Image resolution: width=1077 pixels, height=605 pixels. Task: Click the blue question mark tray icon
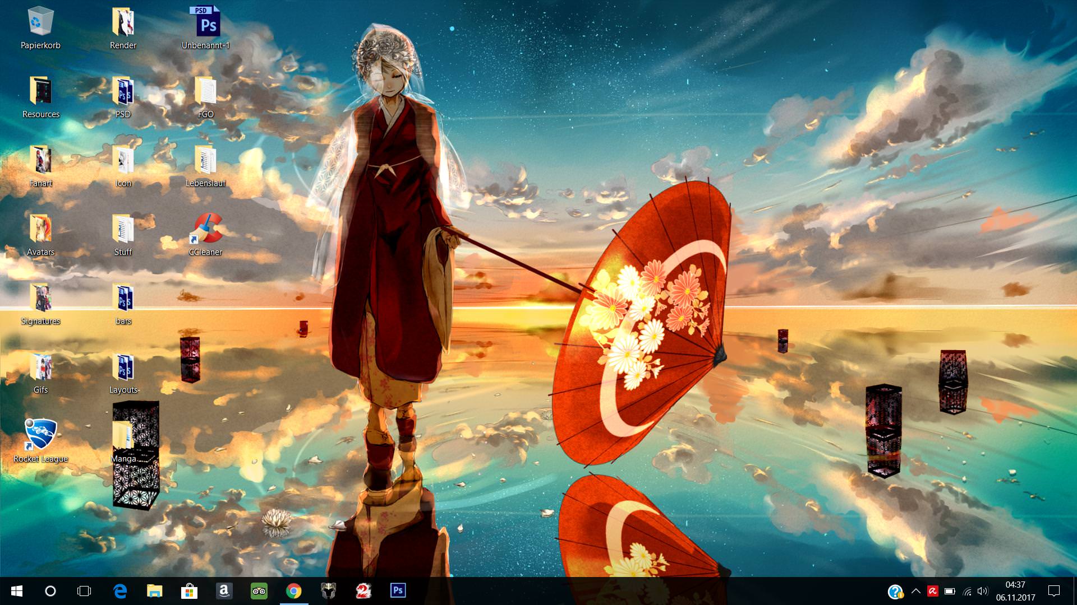click(895, 592)
